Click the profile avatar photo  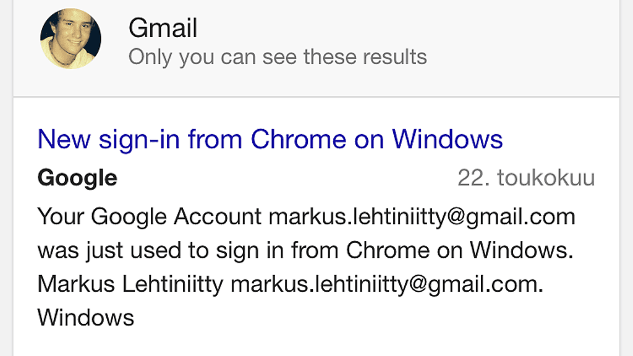pos(70,38)
